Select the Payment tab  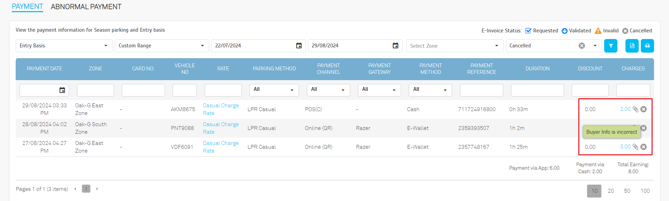[x=27, y=7]
